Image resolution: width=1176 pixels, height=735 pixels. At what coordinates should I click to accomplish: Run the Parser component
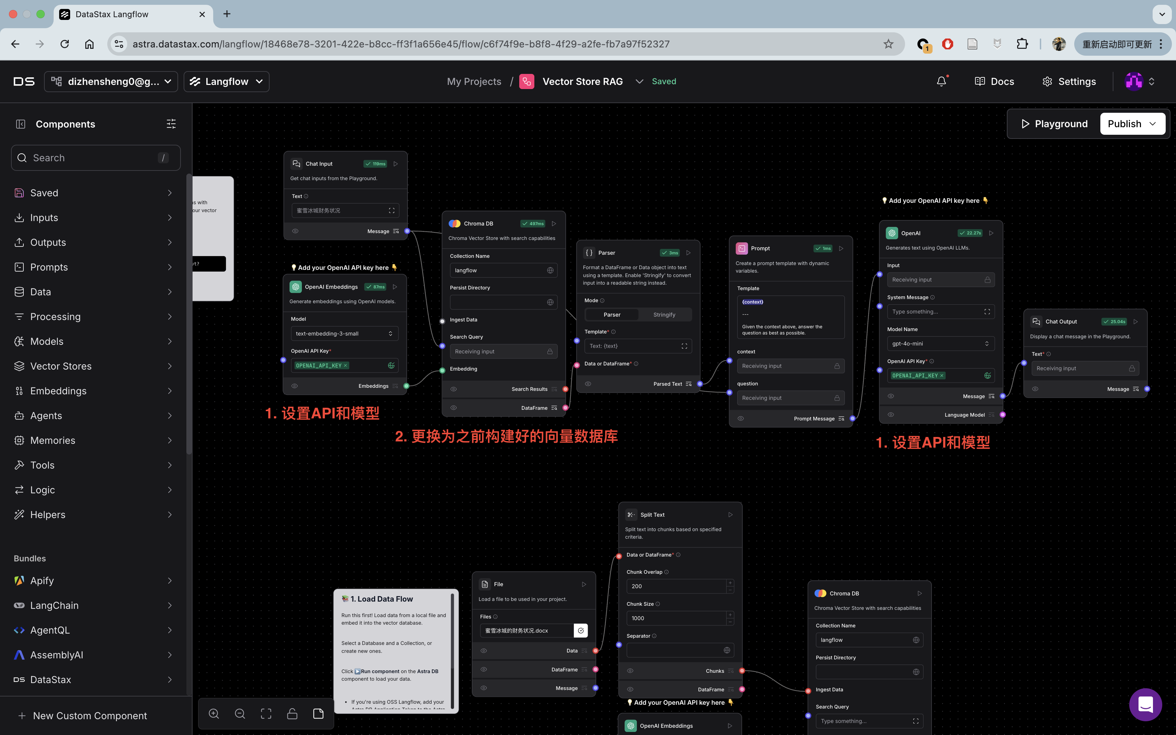688,253
